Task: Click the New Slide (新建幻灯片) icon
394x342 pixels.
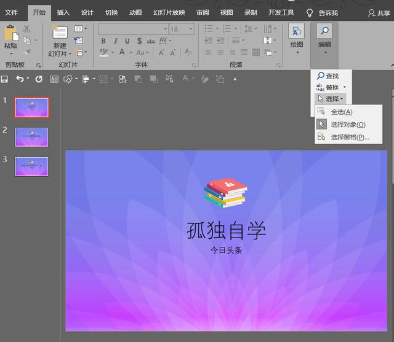Action: [60, 32]
